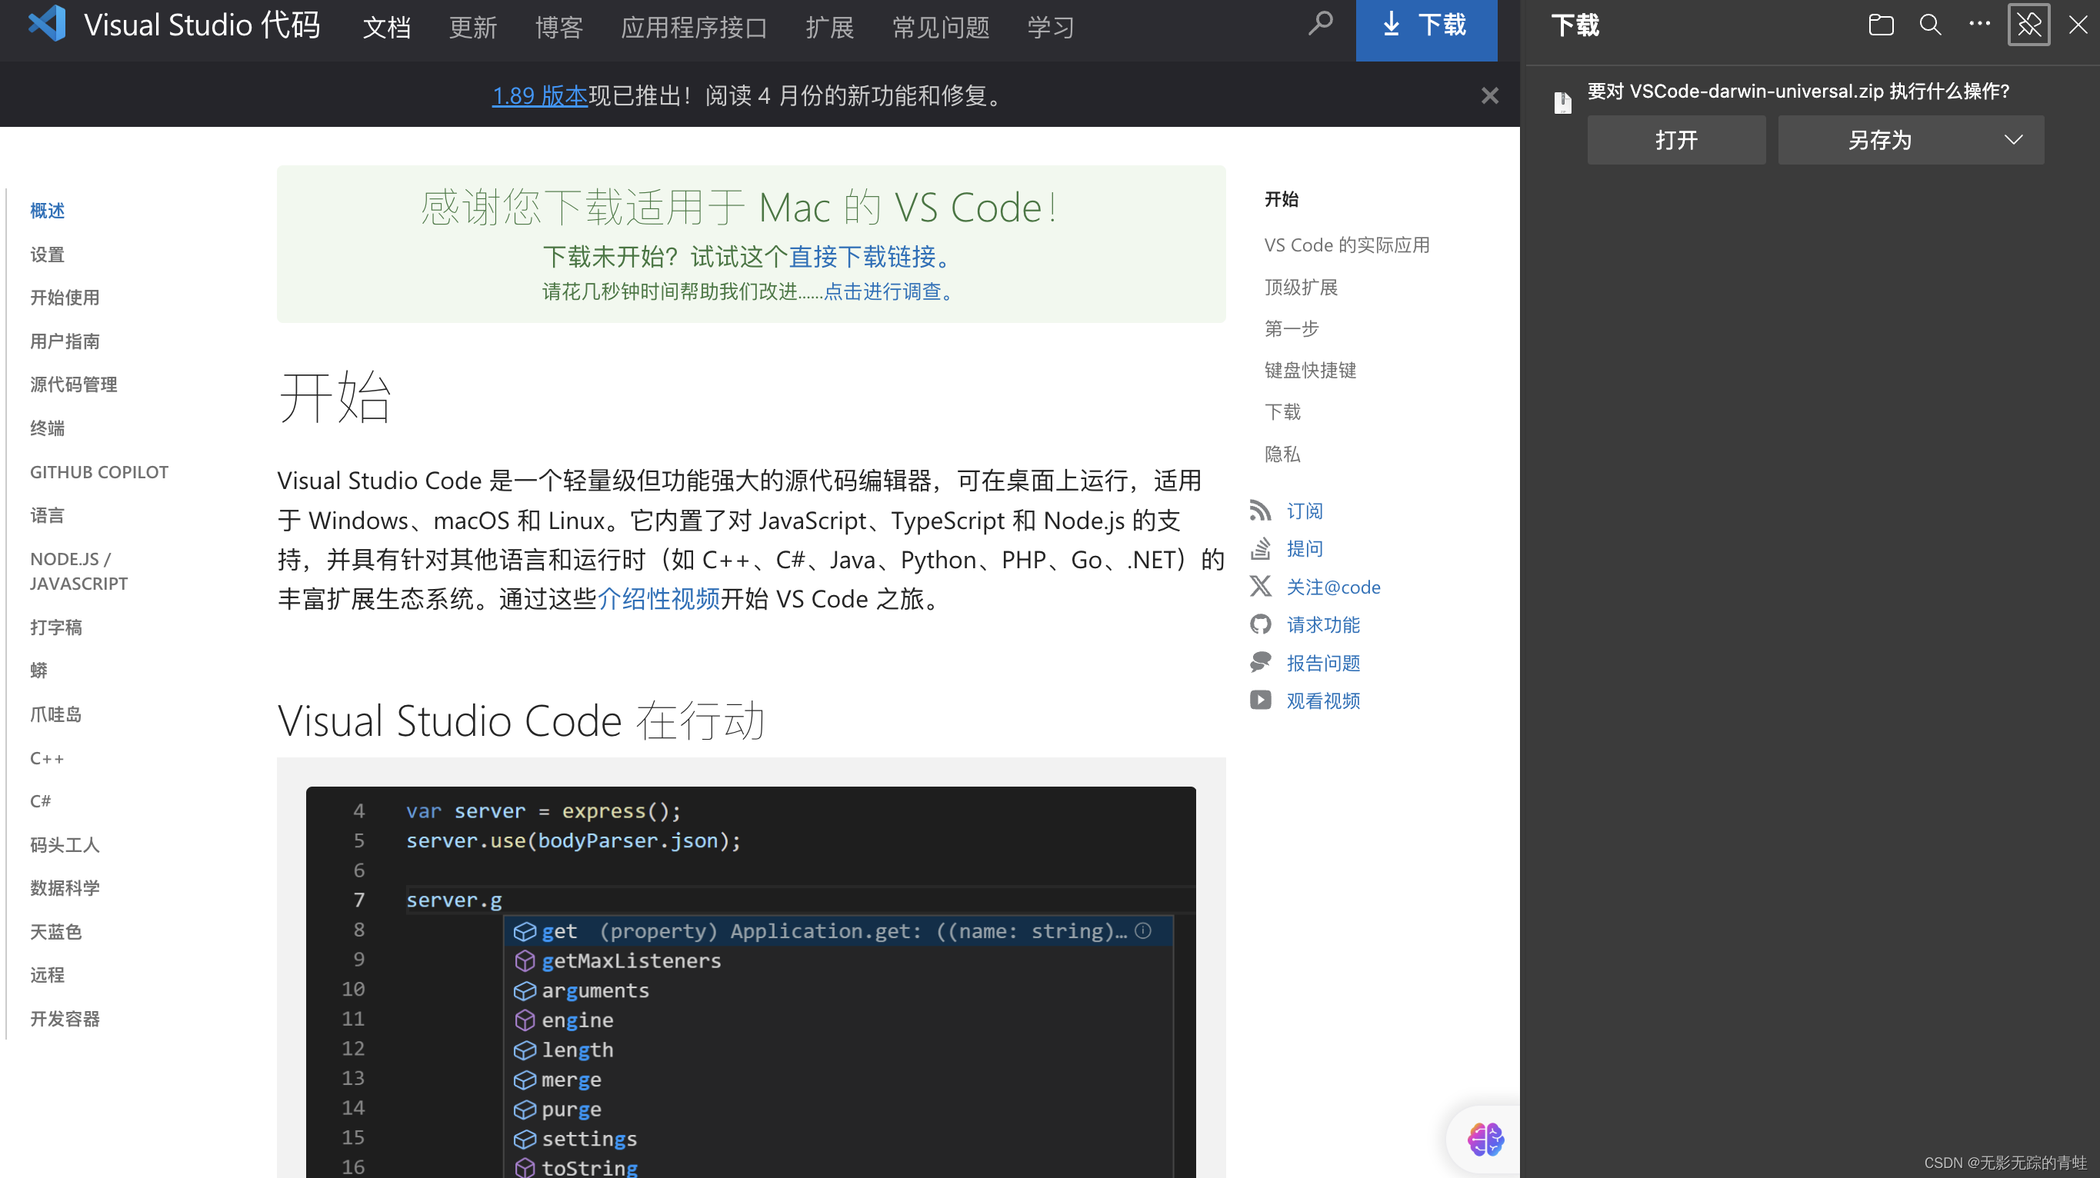The height and width of the screenshot is (1178, 2100).
Task: Click the blue 下载 download button
Action: [x=1426, y=26]
